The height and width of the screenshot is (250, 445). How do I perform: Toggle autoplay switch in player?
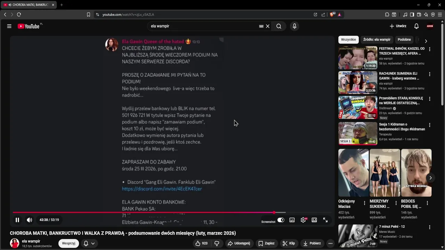point(281,220)
